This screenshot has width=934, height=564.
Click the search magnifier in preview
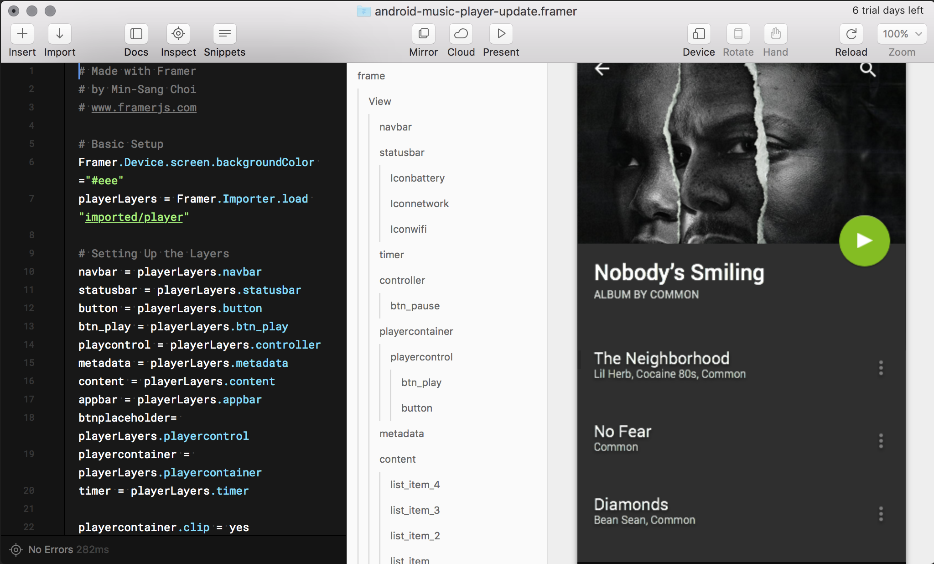click(x=867, y=69)
